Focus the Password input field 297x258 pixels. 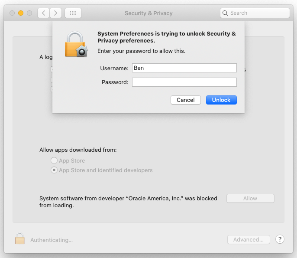184,82
